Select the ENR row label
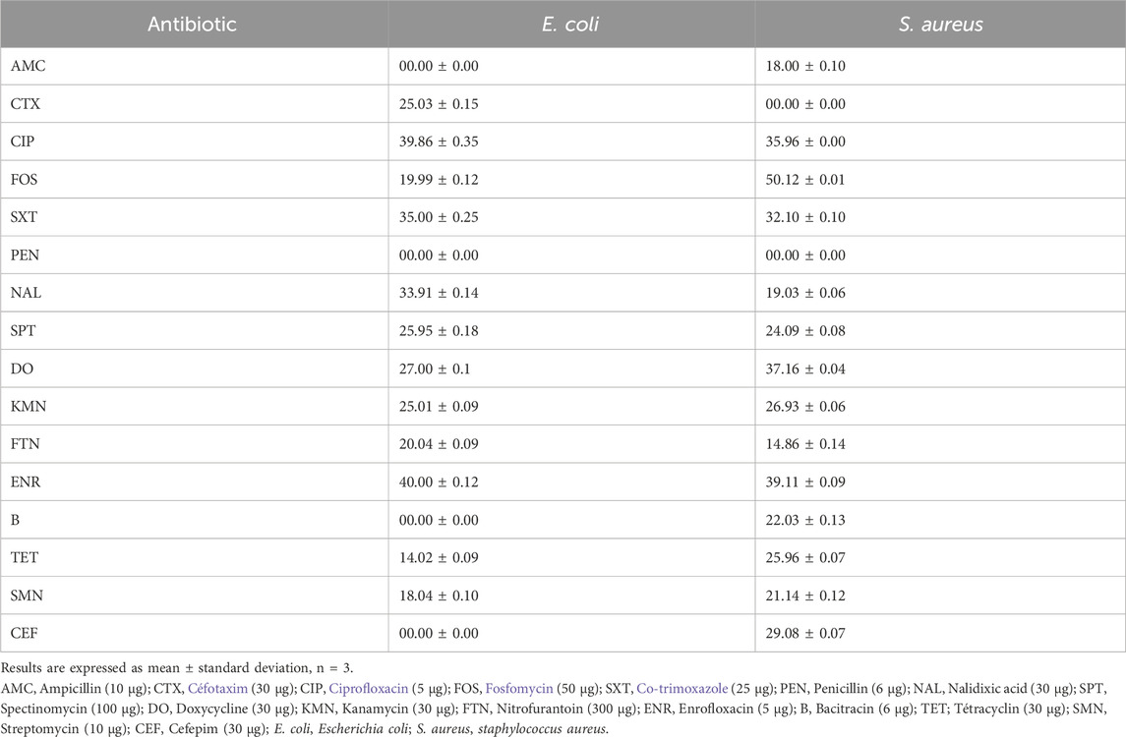 26,482
